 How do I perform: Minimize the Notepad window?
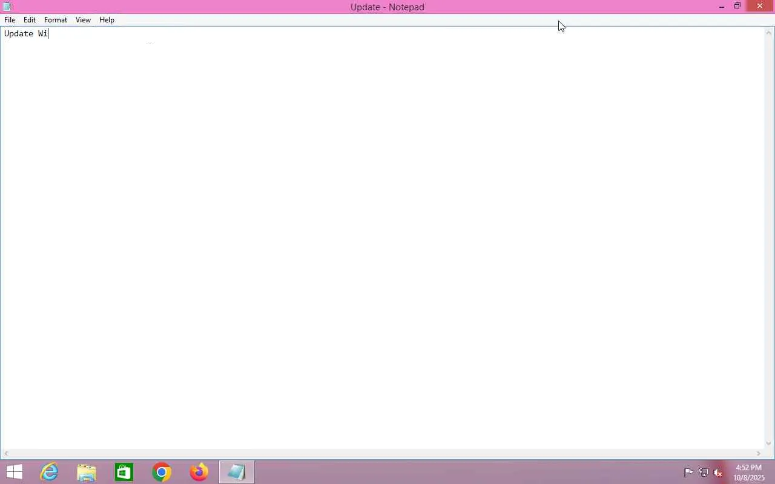(721, 7)
